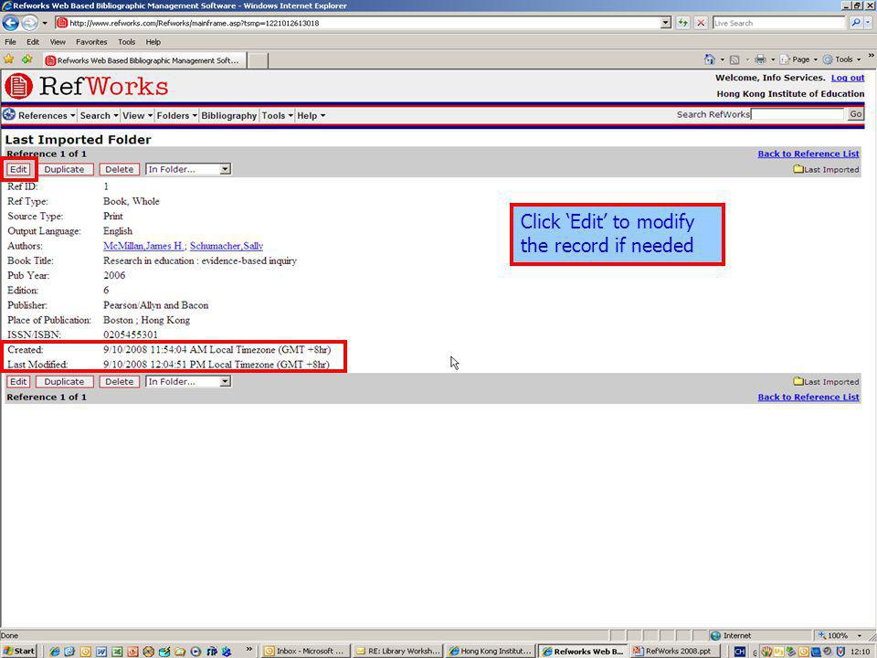Launch Word from the quick launch bar

click(101, 652)
